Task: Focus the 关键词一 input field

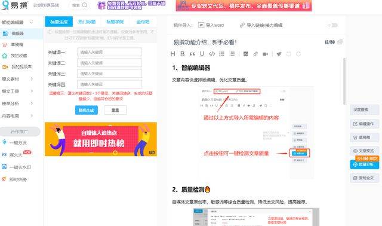Action: 109,52
